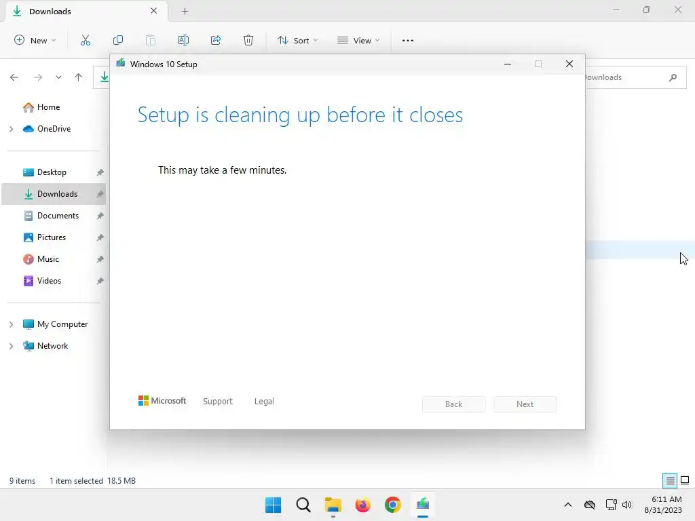
Task: Click Windows Setup icon on taskbar
Action: (423, 505)
